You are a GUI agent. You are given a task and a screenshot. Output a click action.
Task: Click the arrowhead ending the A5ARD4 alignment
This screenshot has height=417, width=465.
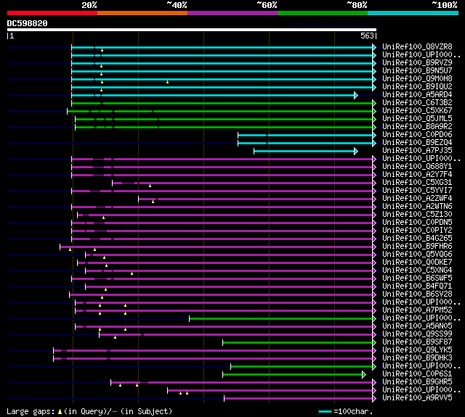(356, 95)
